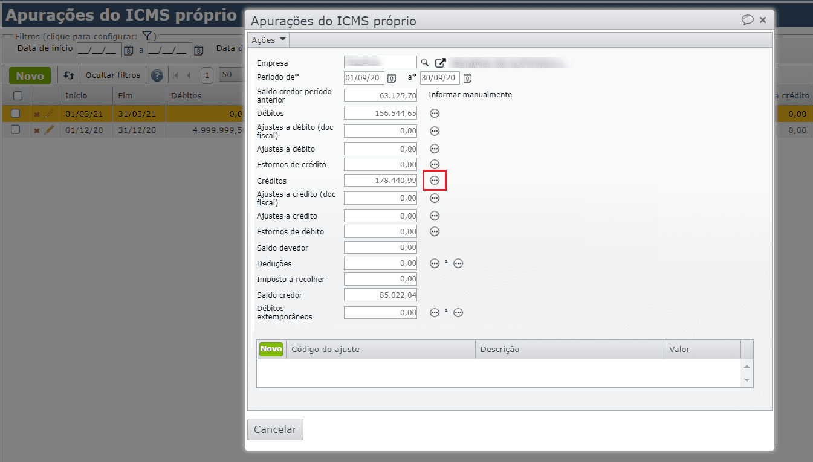Expand the Débitos extemporâneos ellipsis options

click(434, 312)
